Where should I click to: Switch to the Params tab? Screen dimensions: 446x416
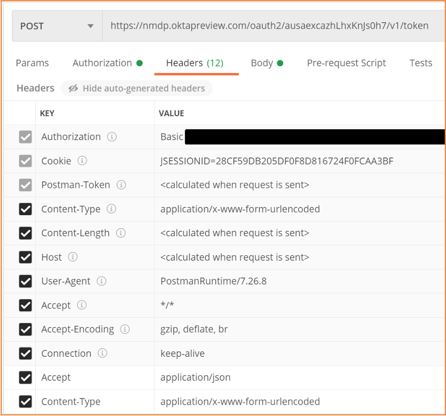(32, 63)
